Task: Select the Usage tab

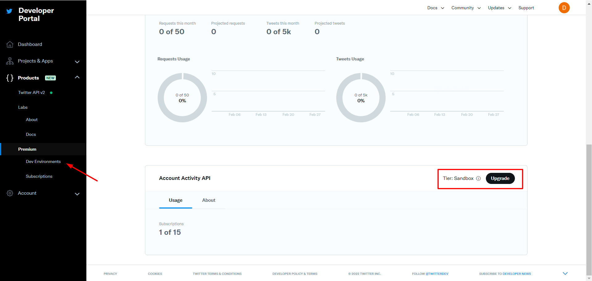Action: (x=176, y=200)
